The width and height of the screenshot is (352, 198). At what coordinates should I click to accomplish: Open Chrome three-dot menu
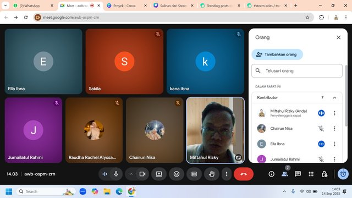346,17
